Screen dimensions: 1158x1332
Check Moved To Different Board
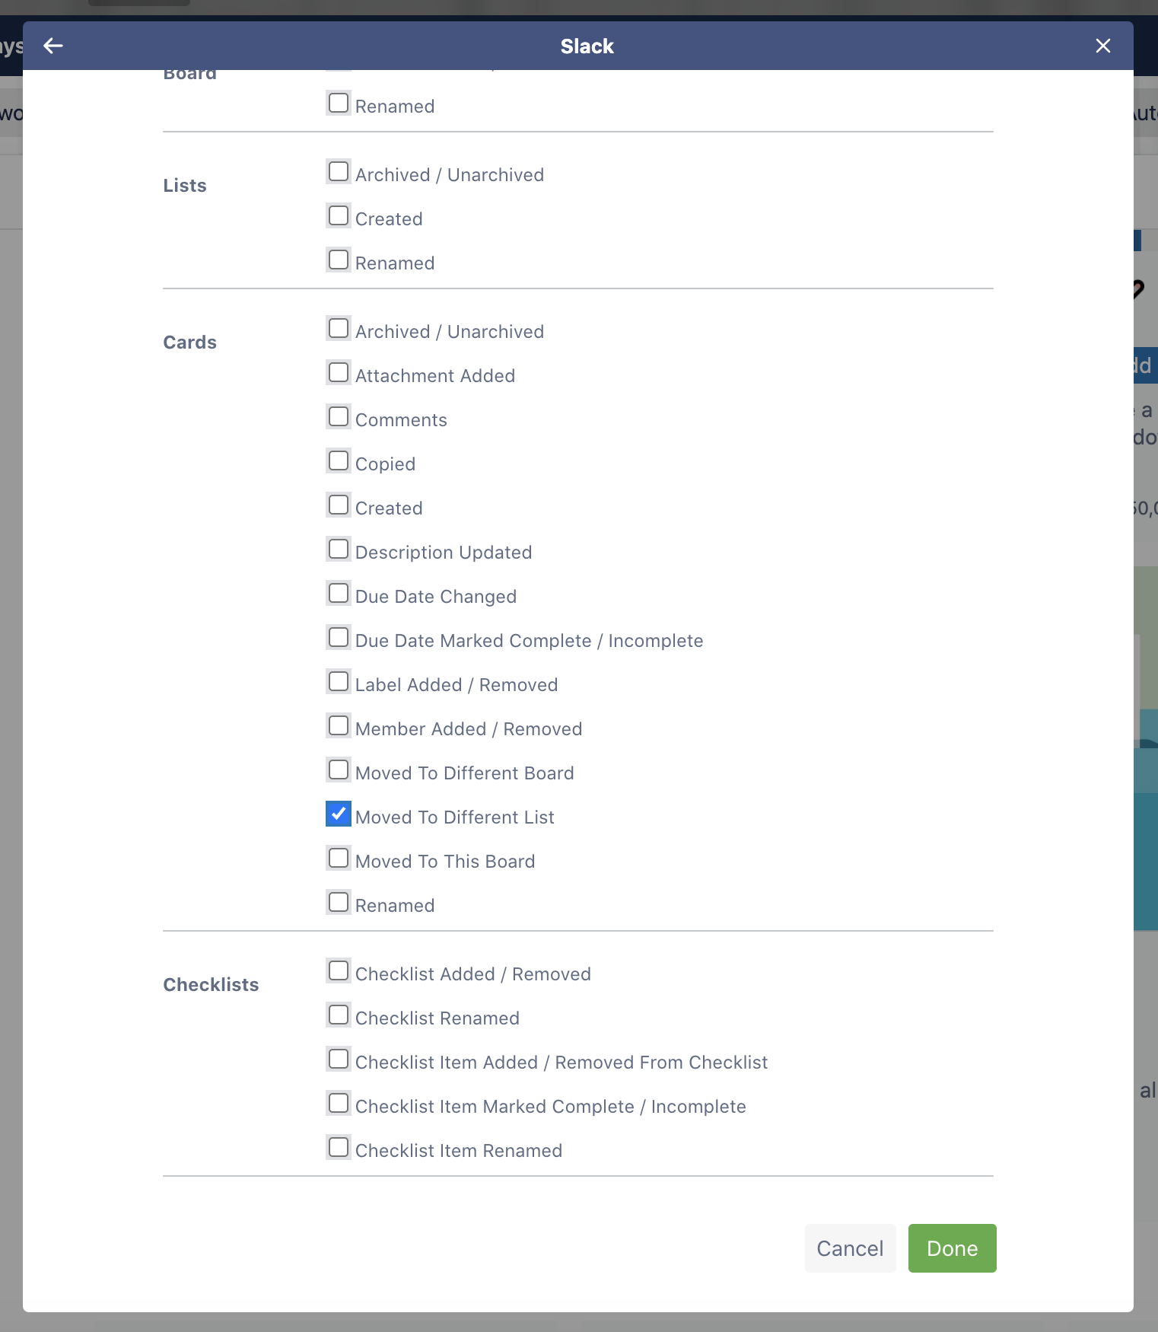(339, 770)
